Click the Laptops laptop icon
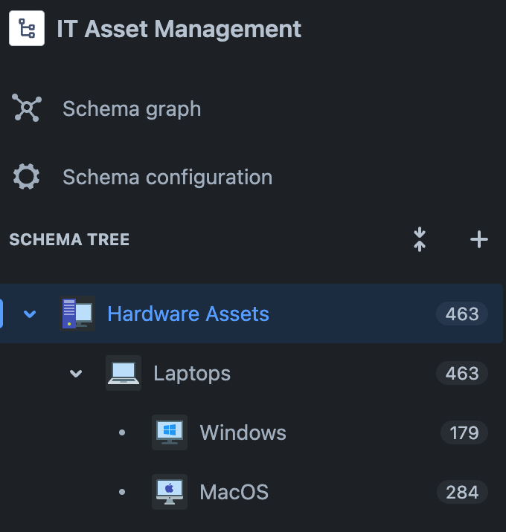The height and width of the screenshot is (532, 506). click(x=124, y=373)
